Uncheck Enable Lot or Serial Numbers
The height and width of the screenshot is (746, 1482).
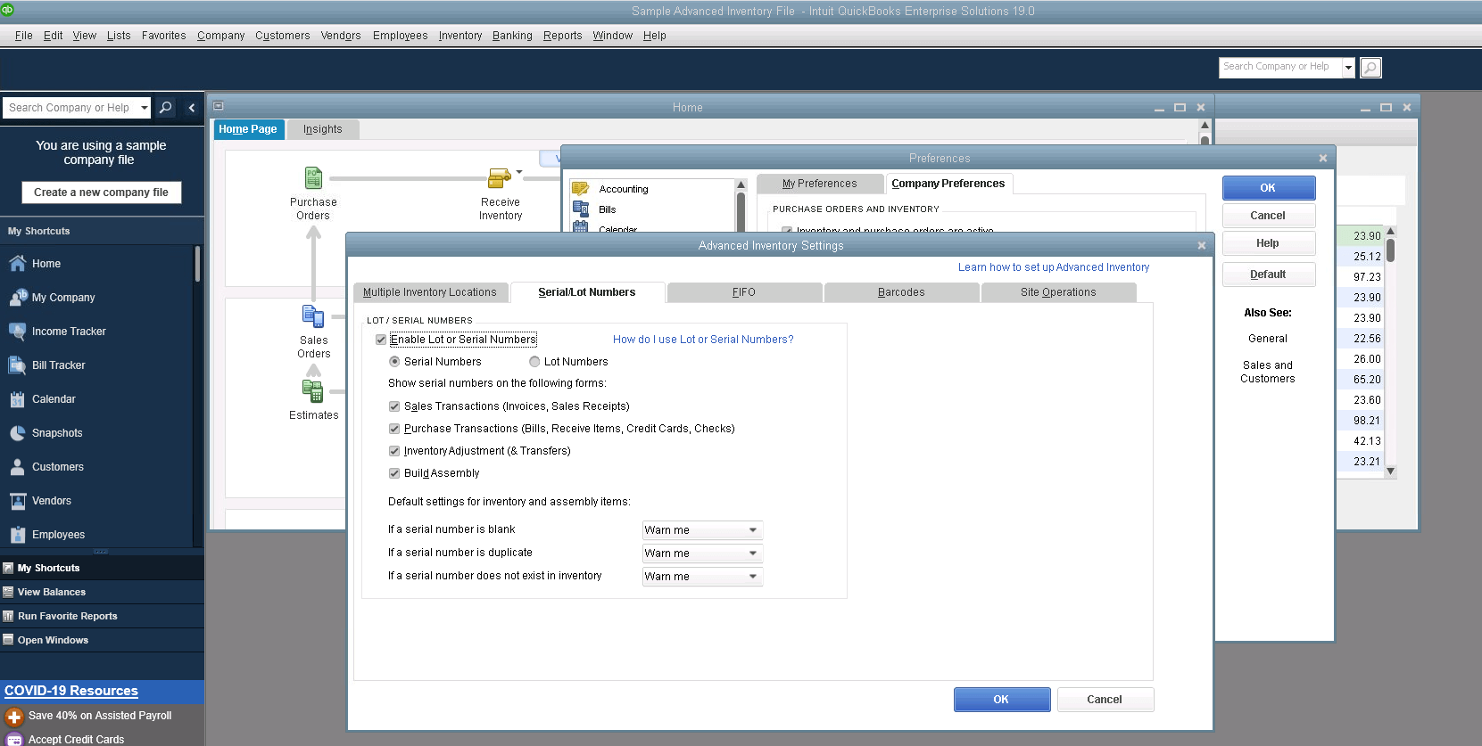coord(381,340)
